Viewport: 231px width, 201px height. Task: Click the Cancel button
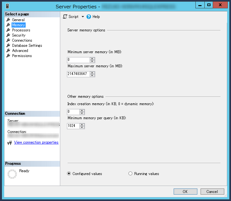tap(212, 192)
